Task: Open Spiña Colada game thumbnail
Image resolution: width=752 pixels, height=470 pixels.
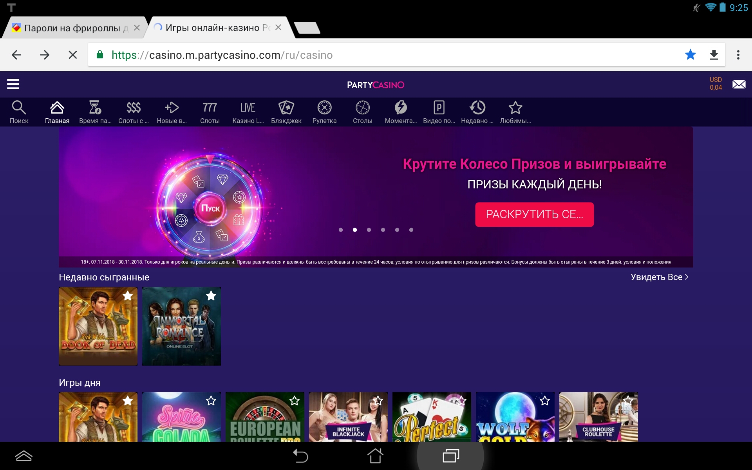Action: [x=181, y=417]
